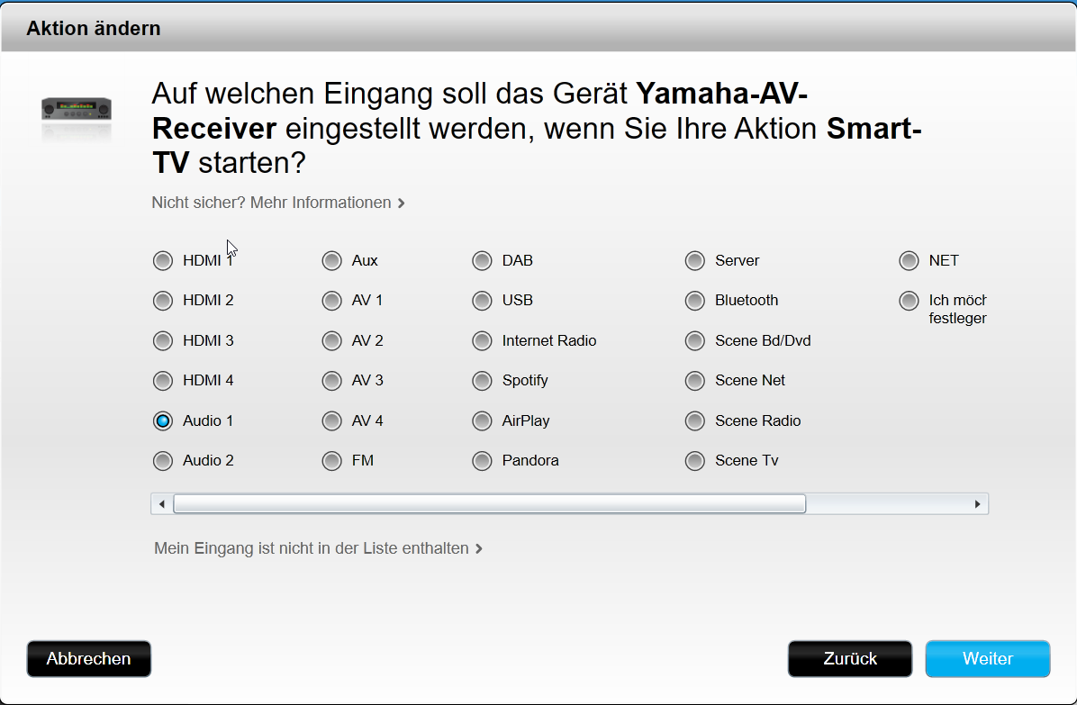Select the AirPlay radio button

(x=482, y=420)
